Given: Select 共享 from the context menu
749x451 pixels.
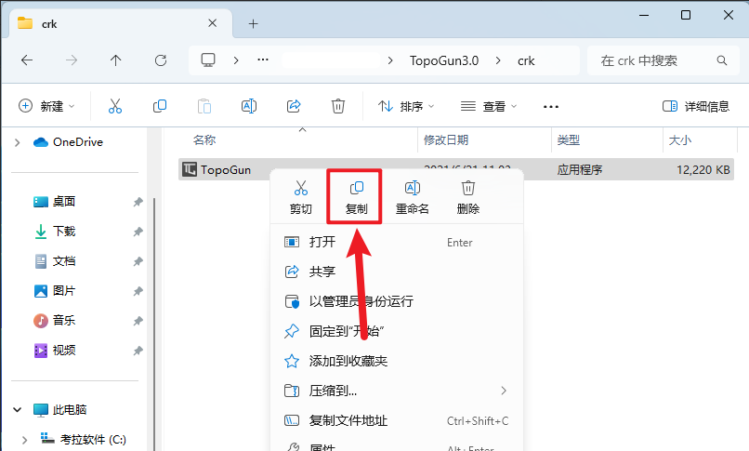Looking at the screenshot, I should click(397, 272).
